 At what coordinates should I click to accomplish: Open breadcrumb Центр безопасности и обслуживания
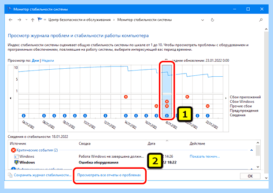[x=79, y=20]
